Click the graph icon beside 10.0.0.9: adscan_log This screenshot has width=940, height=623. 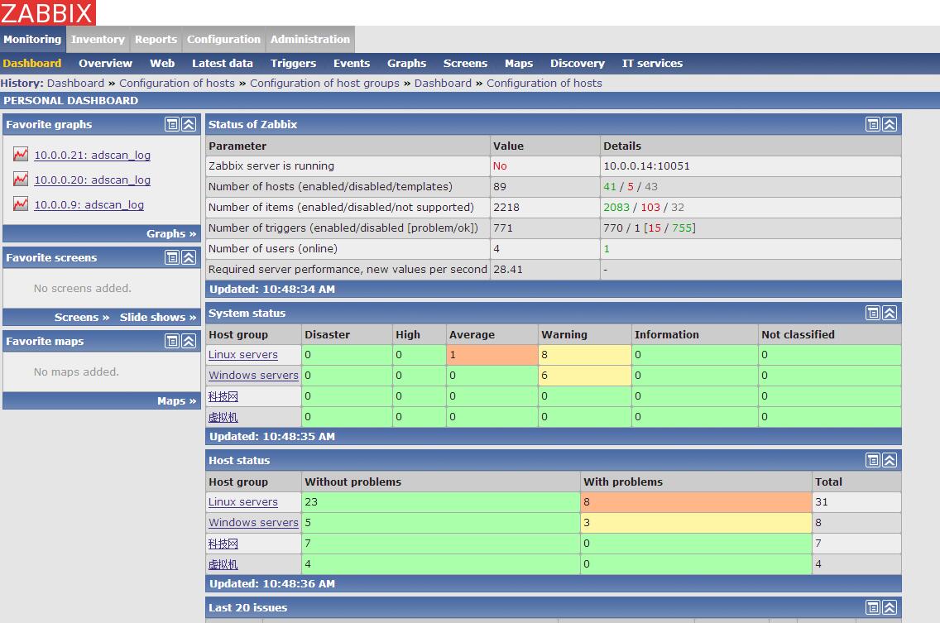point(20,204)
